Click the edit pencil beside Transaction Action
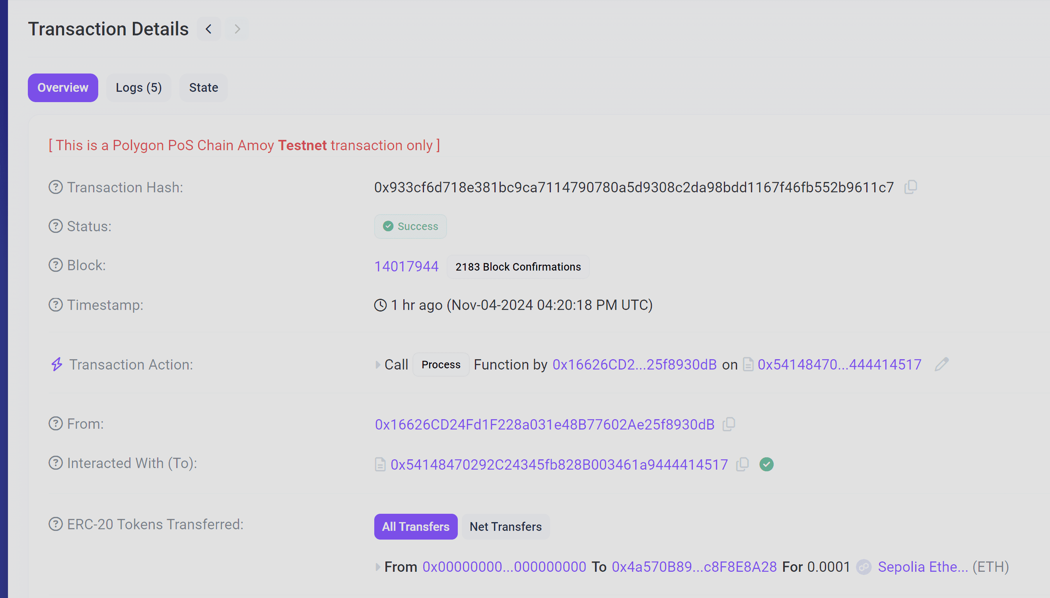 (941, 364)
